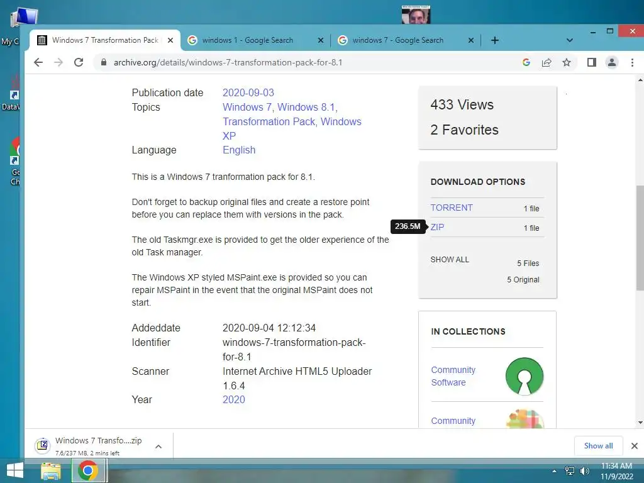
Task: Click the address bar URL field
Action: point(228,62)
